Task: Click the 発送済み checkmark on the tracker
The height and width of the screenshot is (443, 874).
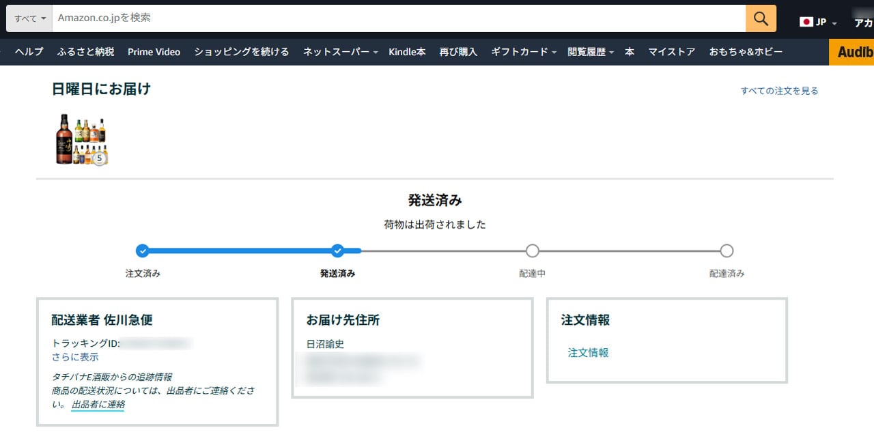Action: (337, 251)
